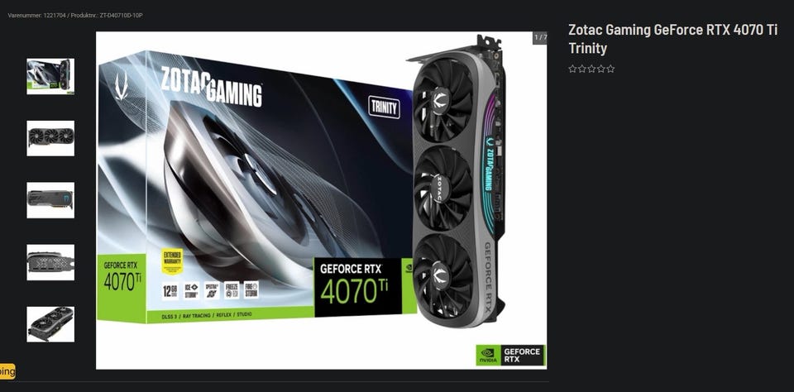
Task: Select the third rating star
Action: click(591, 69)
